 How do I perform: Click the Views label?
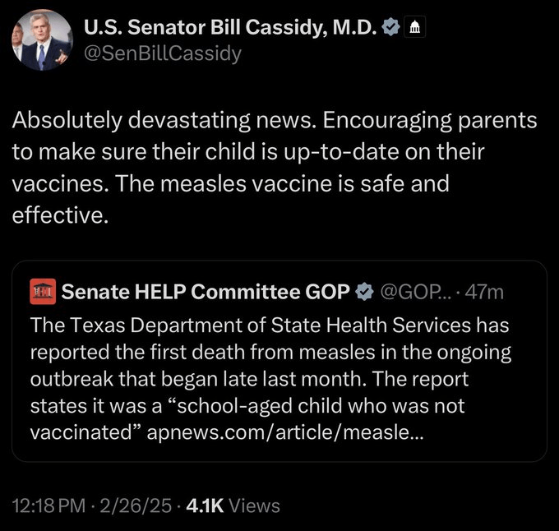pos(254,506)
